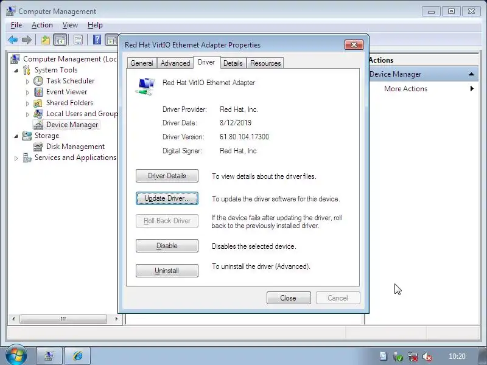Open the More Actions submenu arrow

tap(472, 88)
